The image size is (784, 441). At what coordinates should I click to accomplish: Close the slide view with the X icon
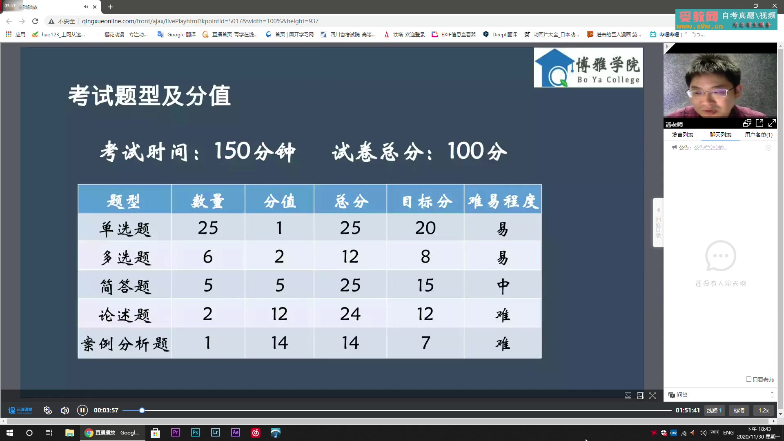coord(653,396)
